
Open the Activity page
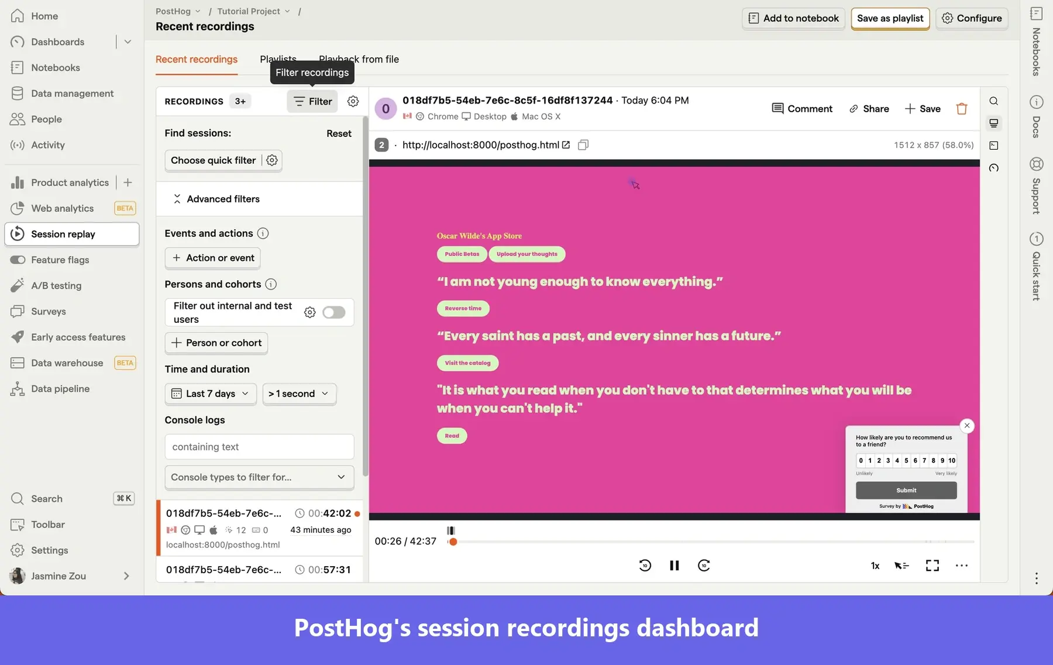47,144
